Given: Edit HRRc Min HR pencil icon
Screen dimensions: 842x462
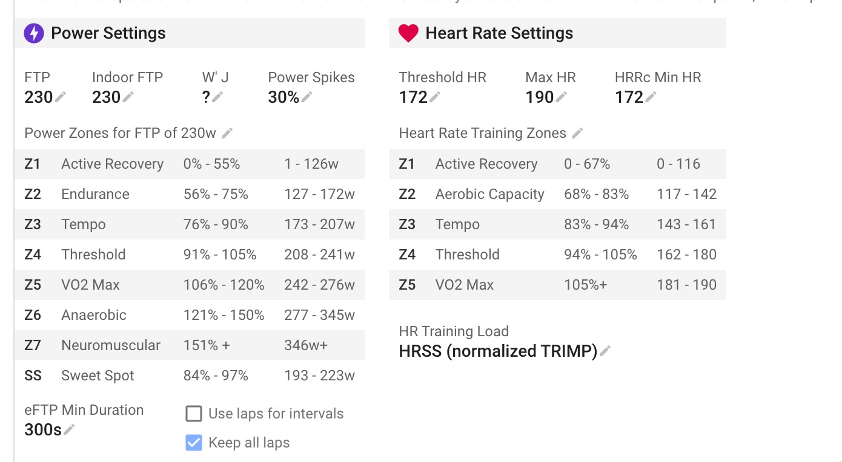Looking at the screenshot, I should tap(651, 97).
